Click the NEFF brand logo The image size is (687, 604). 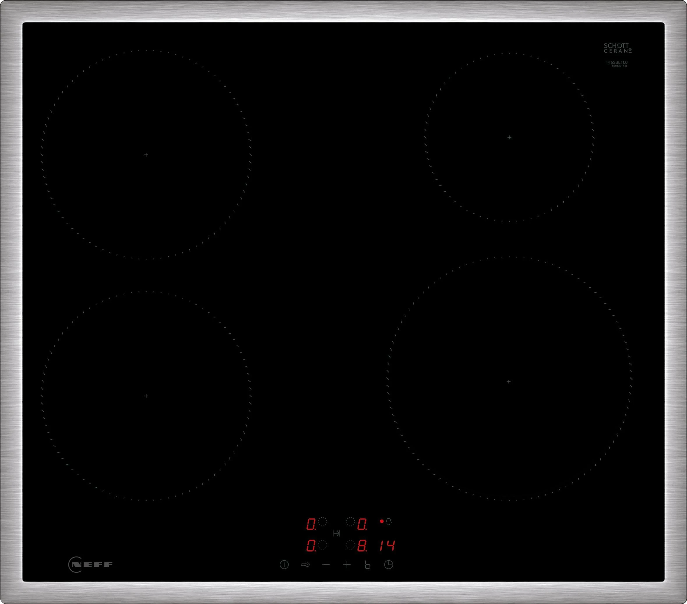click(91, 564)
